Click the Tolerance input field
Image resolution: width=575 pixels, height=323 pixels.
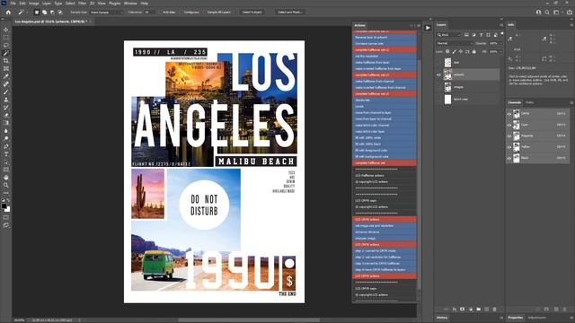click(x=149, y=12)
